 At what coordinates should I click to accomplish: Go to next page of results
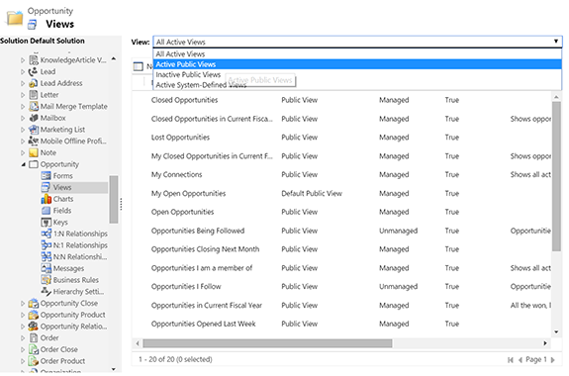(553, 359)
